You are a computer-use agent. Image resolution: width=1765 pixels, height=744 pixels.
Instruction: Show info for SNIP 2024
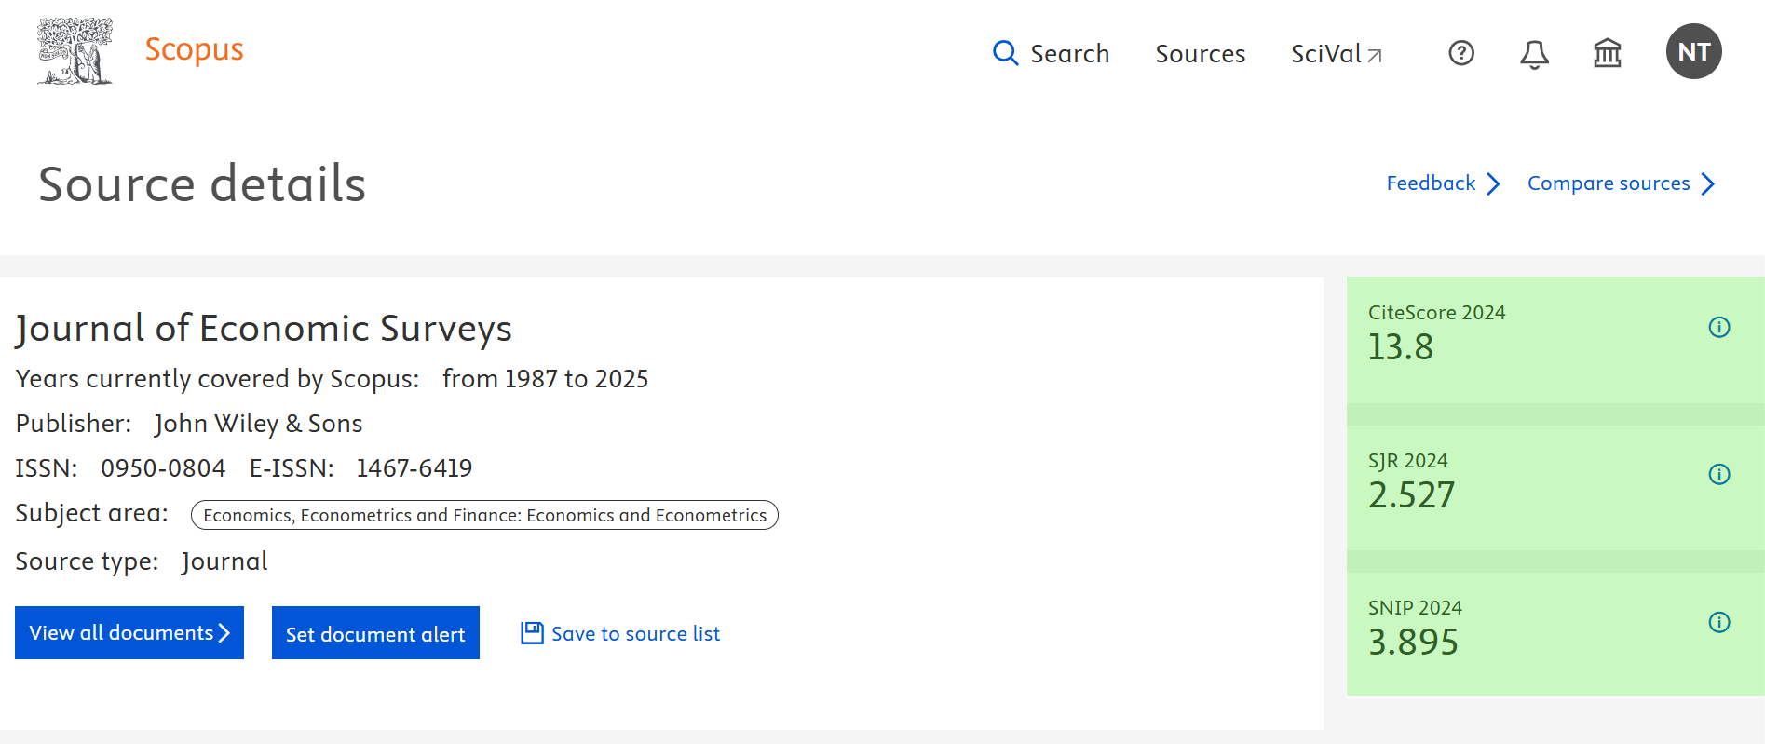[x=1719, y=622]
